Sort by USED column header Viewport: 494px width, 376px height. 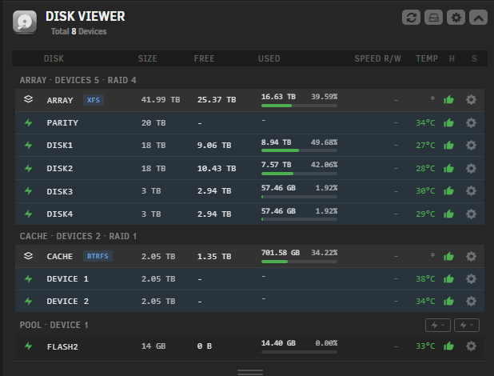pos(269,58)
